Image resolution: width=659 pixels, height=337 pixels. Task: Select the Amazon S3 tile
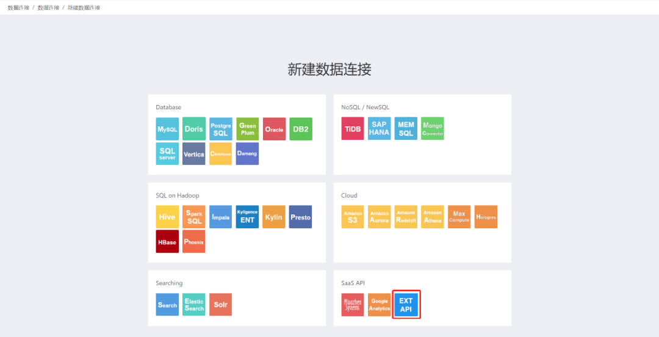[353, 217]
